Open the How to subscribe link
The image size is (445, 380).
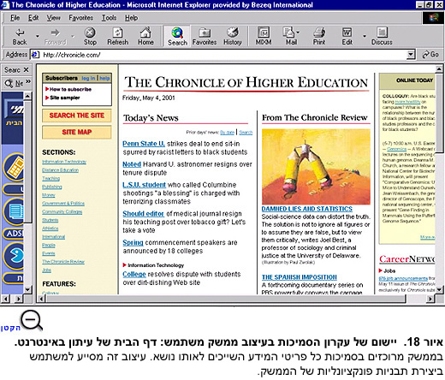70,89
